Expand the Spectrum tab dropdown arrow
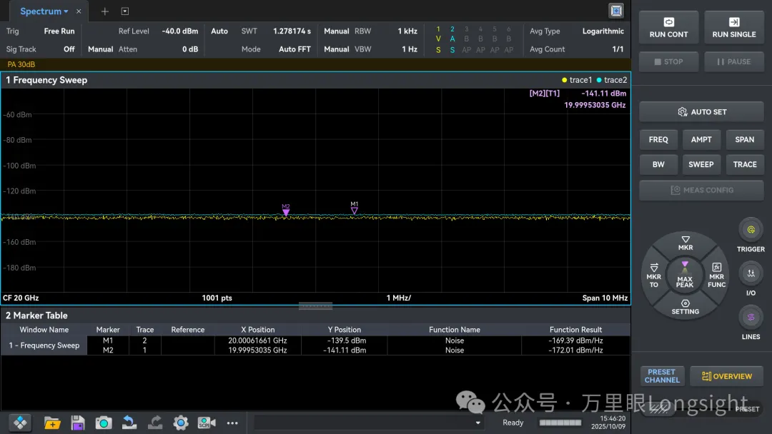This screenshot has height=434, width=772. (x=66, y=11)
